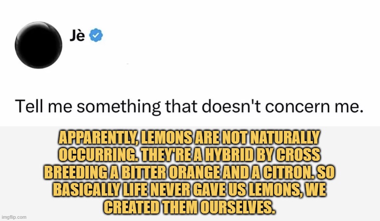
Task: Select caption line starting 'BREEDING A BITTER'
Action: tap(189, 173)
